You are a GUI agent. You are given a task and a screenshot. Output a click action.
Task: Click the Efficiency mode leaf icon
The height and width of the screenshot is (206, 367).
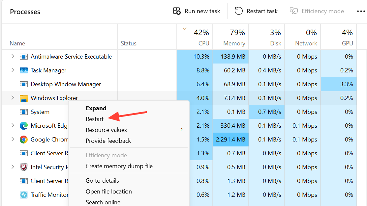pos(293,11)
